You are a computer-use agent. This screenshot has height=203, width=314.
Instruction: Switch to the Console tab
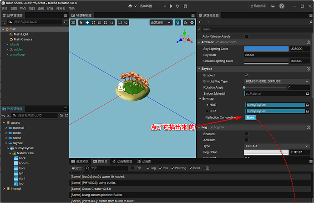point(101,162)
